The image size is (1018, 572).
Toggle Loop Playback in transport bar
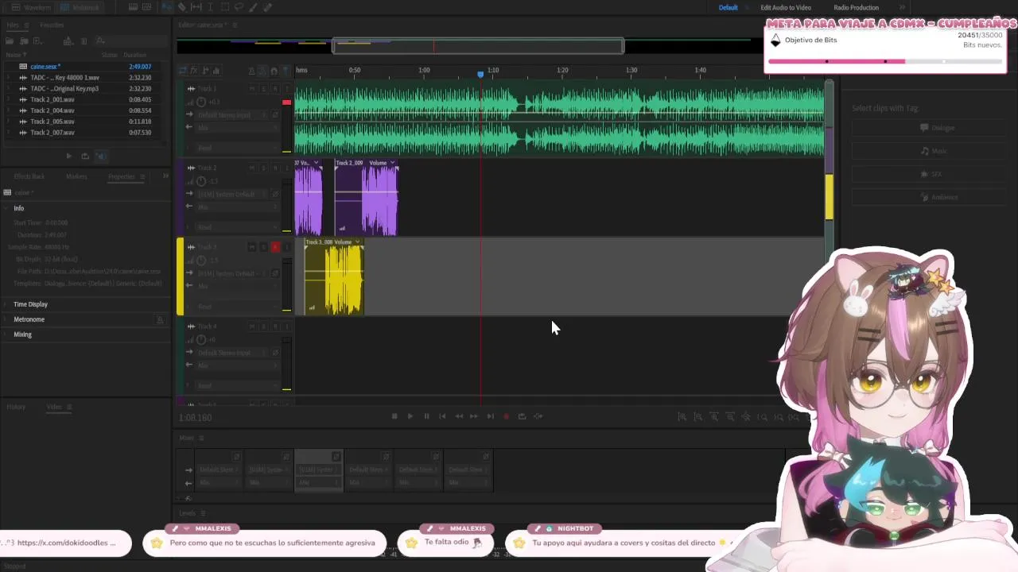coord(522,416)
